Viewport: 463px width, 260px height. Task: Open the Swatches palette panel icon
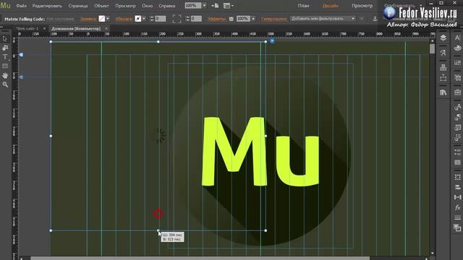click(457, 48)
